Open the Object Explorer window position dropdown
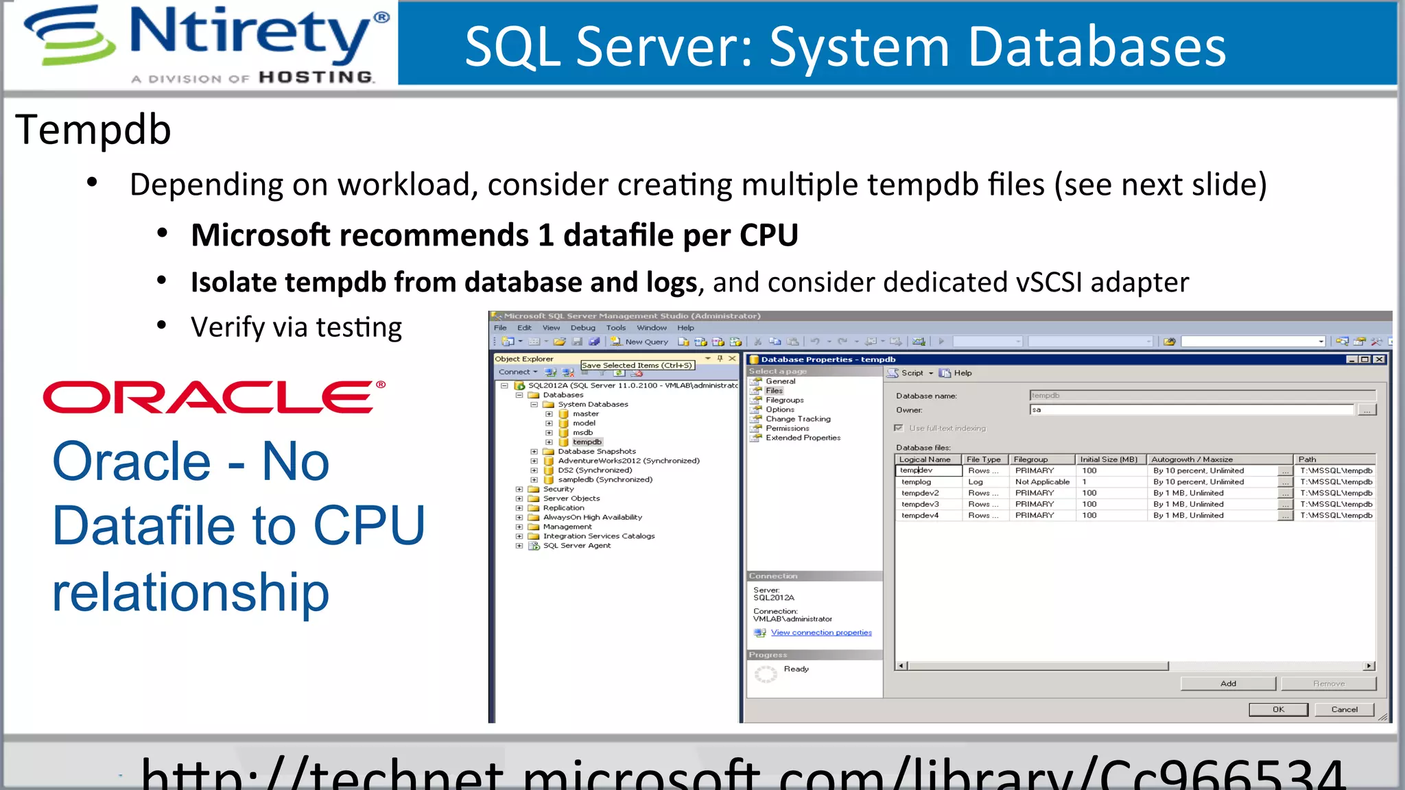 (707, 359)
